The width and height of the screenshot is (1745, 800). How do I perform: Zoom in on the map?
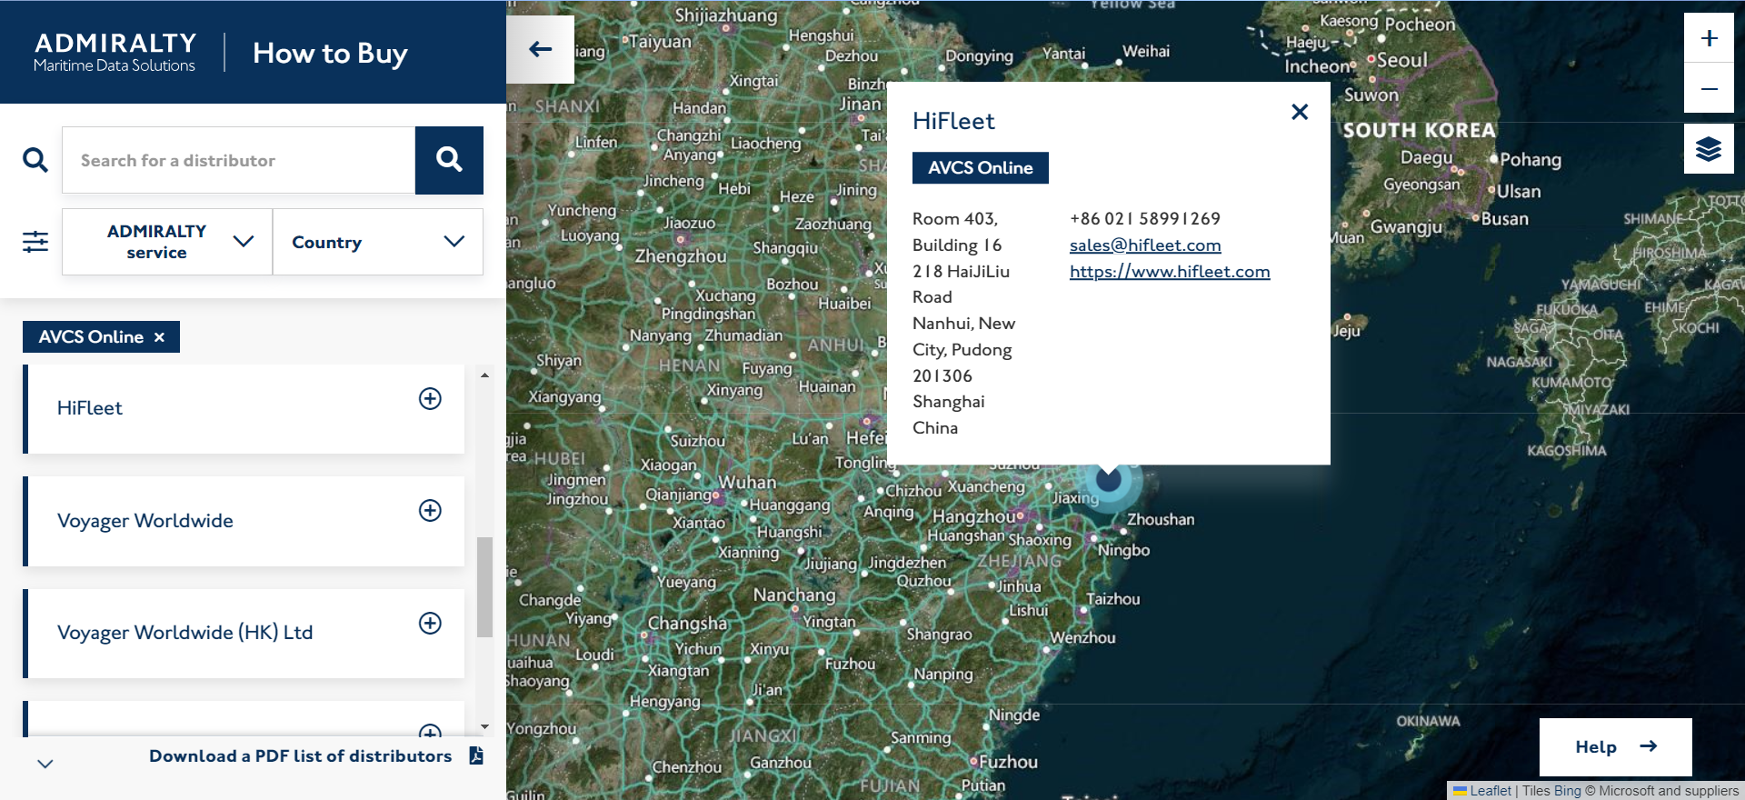[1709, 38]
